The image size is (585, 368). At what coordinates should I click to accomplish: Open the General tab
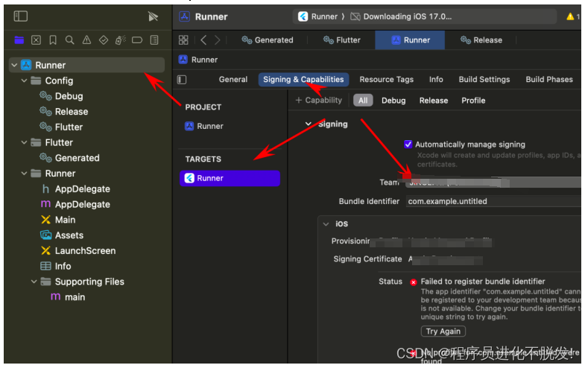233,80
